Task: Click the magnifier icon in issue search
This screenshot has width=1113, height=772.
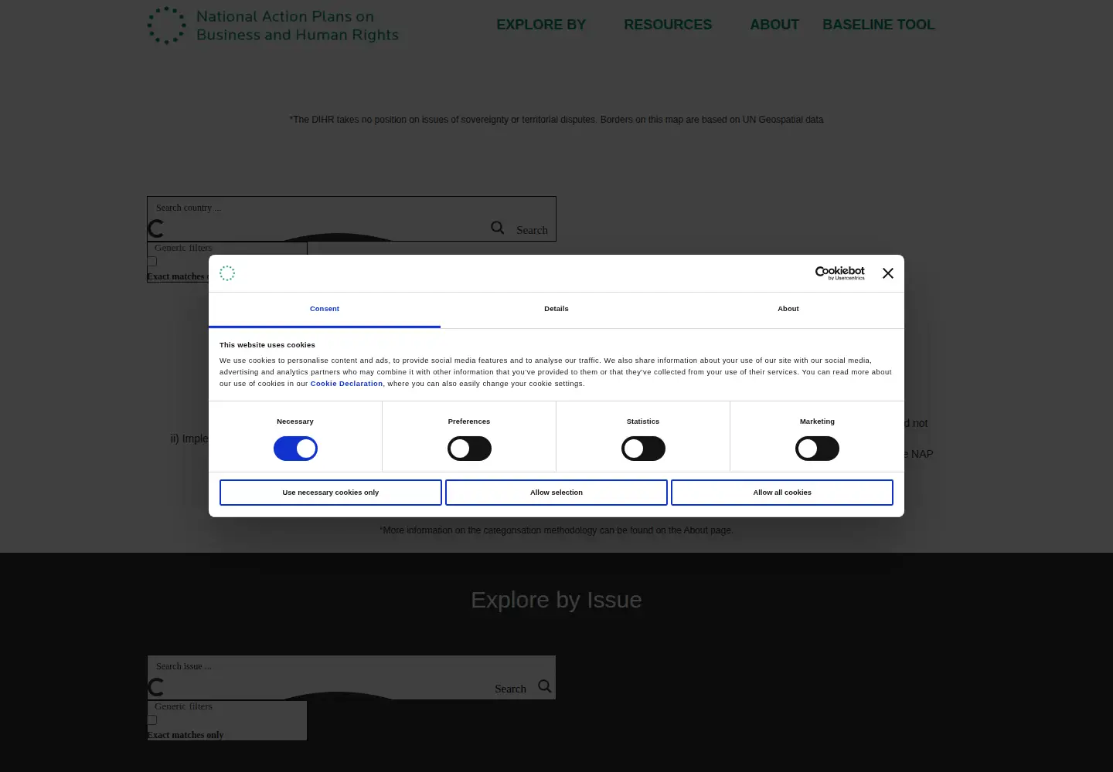Action: [545, 686]
